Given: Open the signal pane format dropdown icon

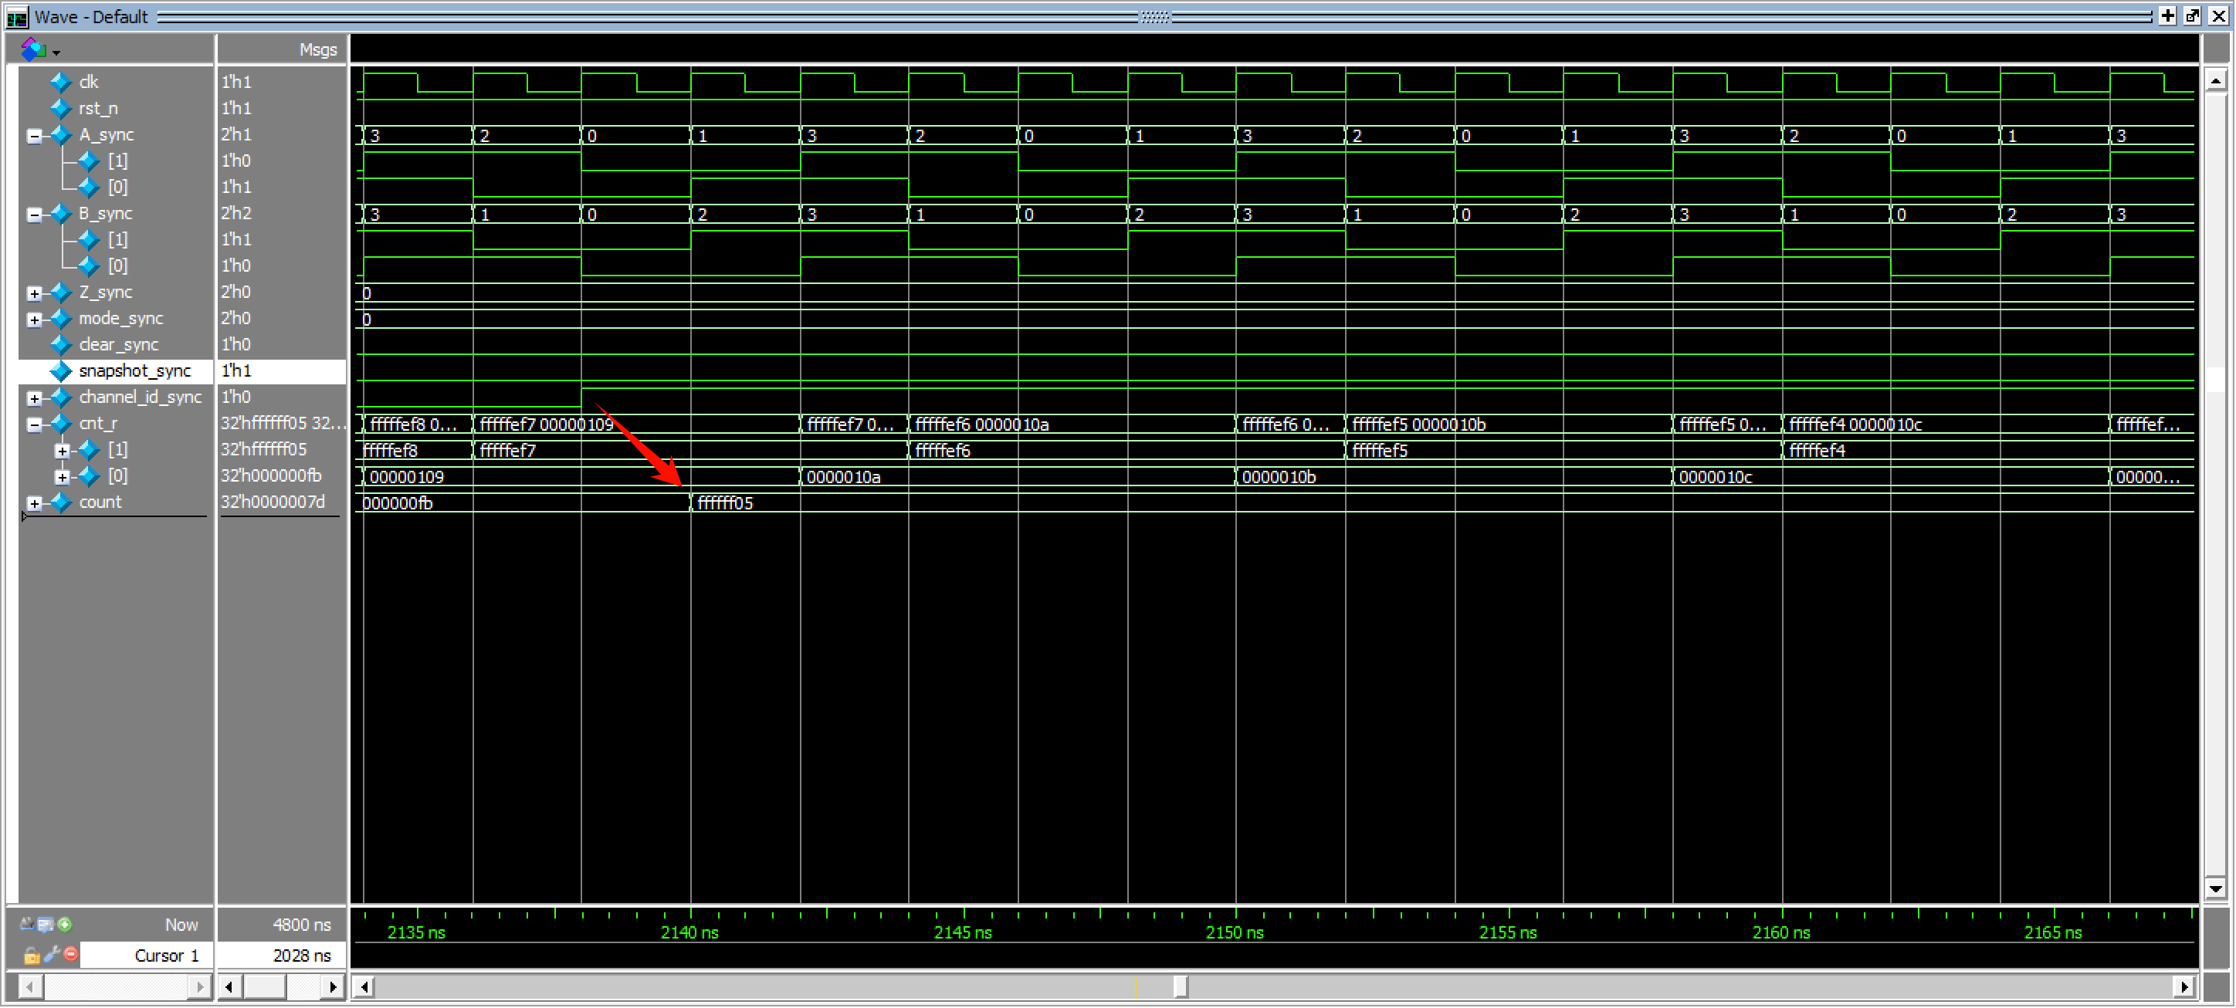Looking at the screenshot, I should click(39, 50).
